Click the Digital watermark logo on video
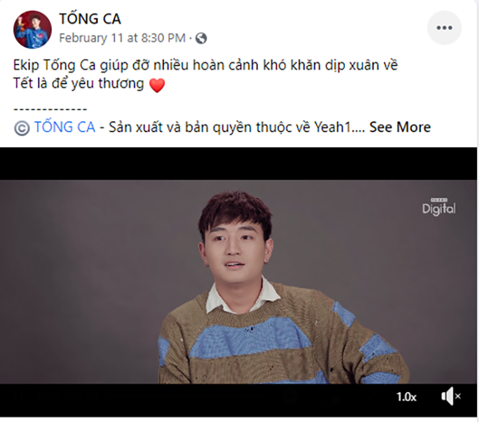Viewport: 479px width, 422px height. (439, 207)
